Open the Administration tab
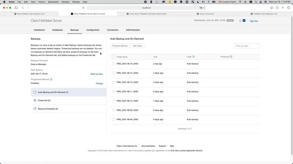The height and width of the screenshot is (164, 293). coord(133,30)
